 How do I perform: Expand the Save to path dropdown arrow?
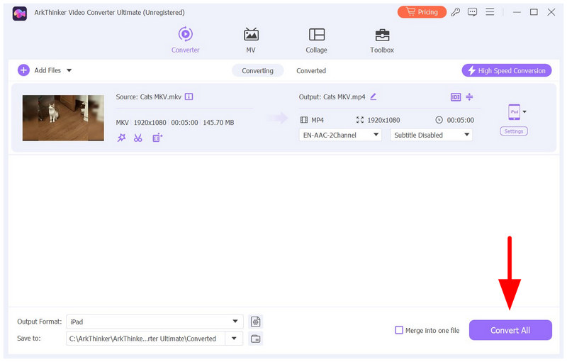click(234, 339)
